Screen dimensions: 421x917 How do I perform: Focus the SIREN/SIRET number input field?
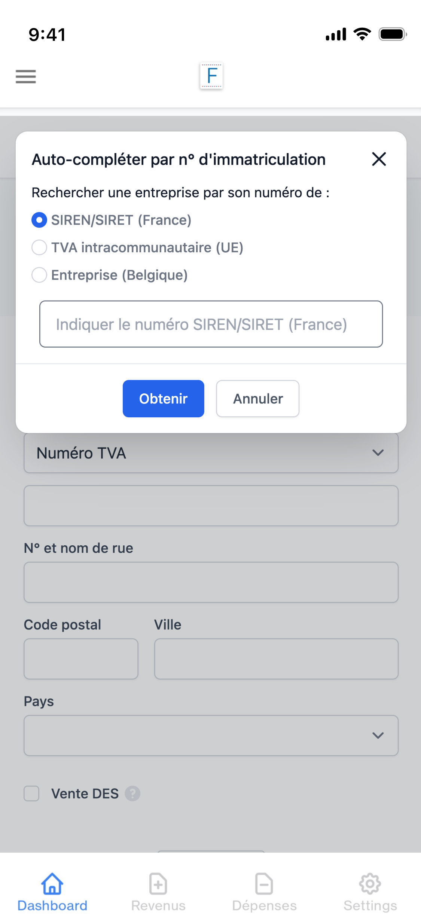click(x=211, y=324)
